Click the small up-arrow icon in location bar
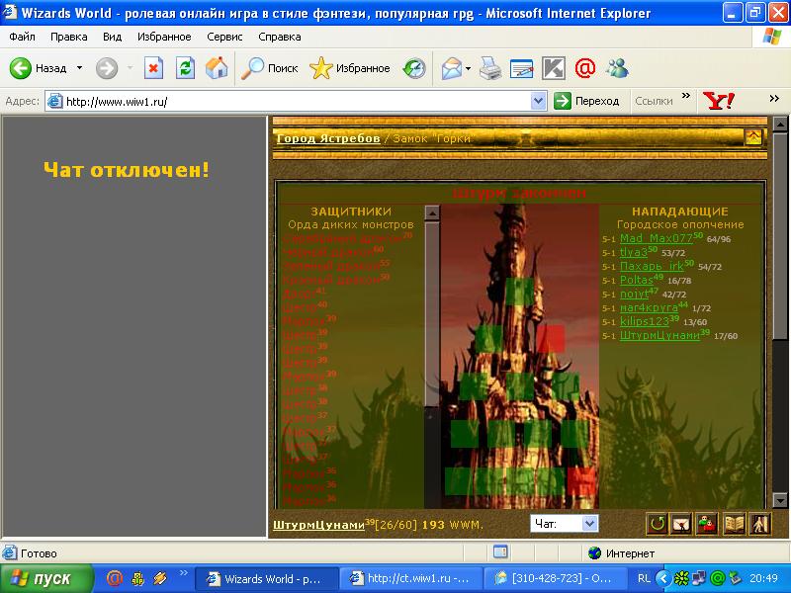 coord(753,136)
